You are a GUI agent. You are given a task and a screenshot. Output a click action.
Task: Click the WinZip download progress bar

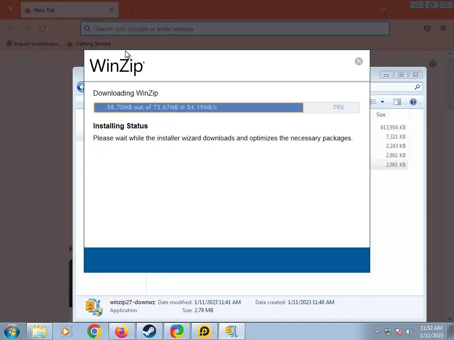pos(227,107)
